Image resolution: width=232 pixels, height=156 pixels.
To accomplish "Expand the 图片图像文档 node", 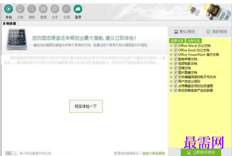I will pyautogui.click(x=171, y=72).
